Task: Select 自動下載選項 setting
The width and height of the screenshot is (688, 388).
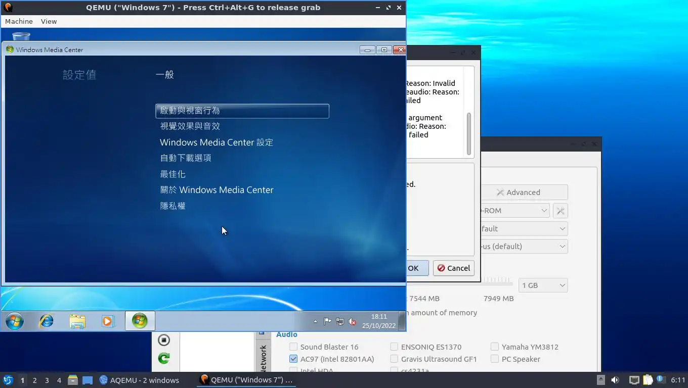Action: (186, 158)
